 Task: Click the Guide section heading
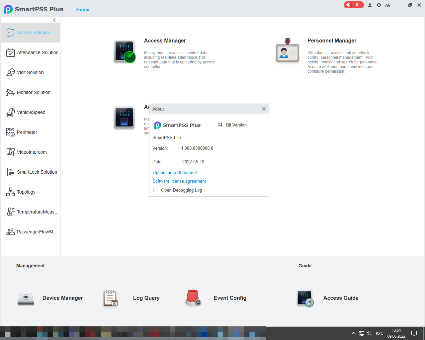point(305,266)
